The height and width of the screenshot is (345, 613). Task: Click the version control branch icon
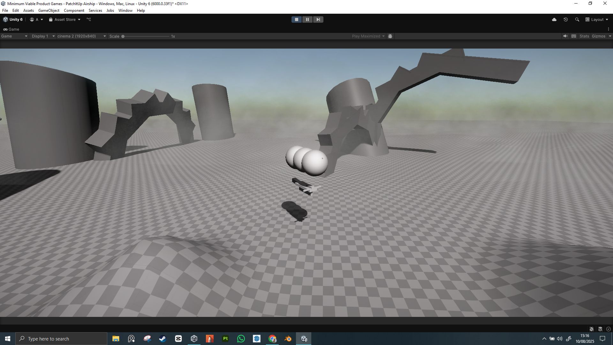point(89,19)
